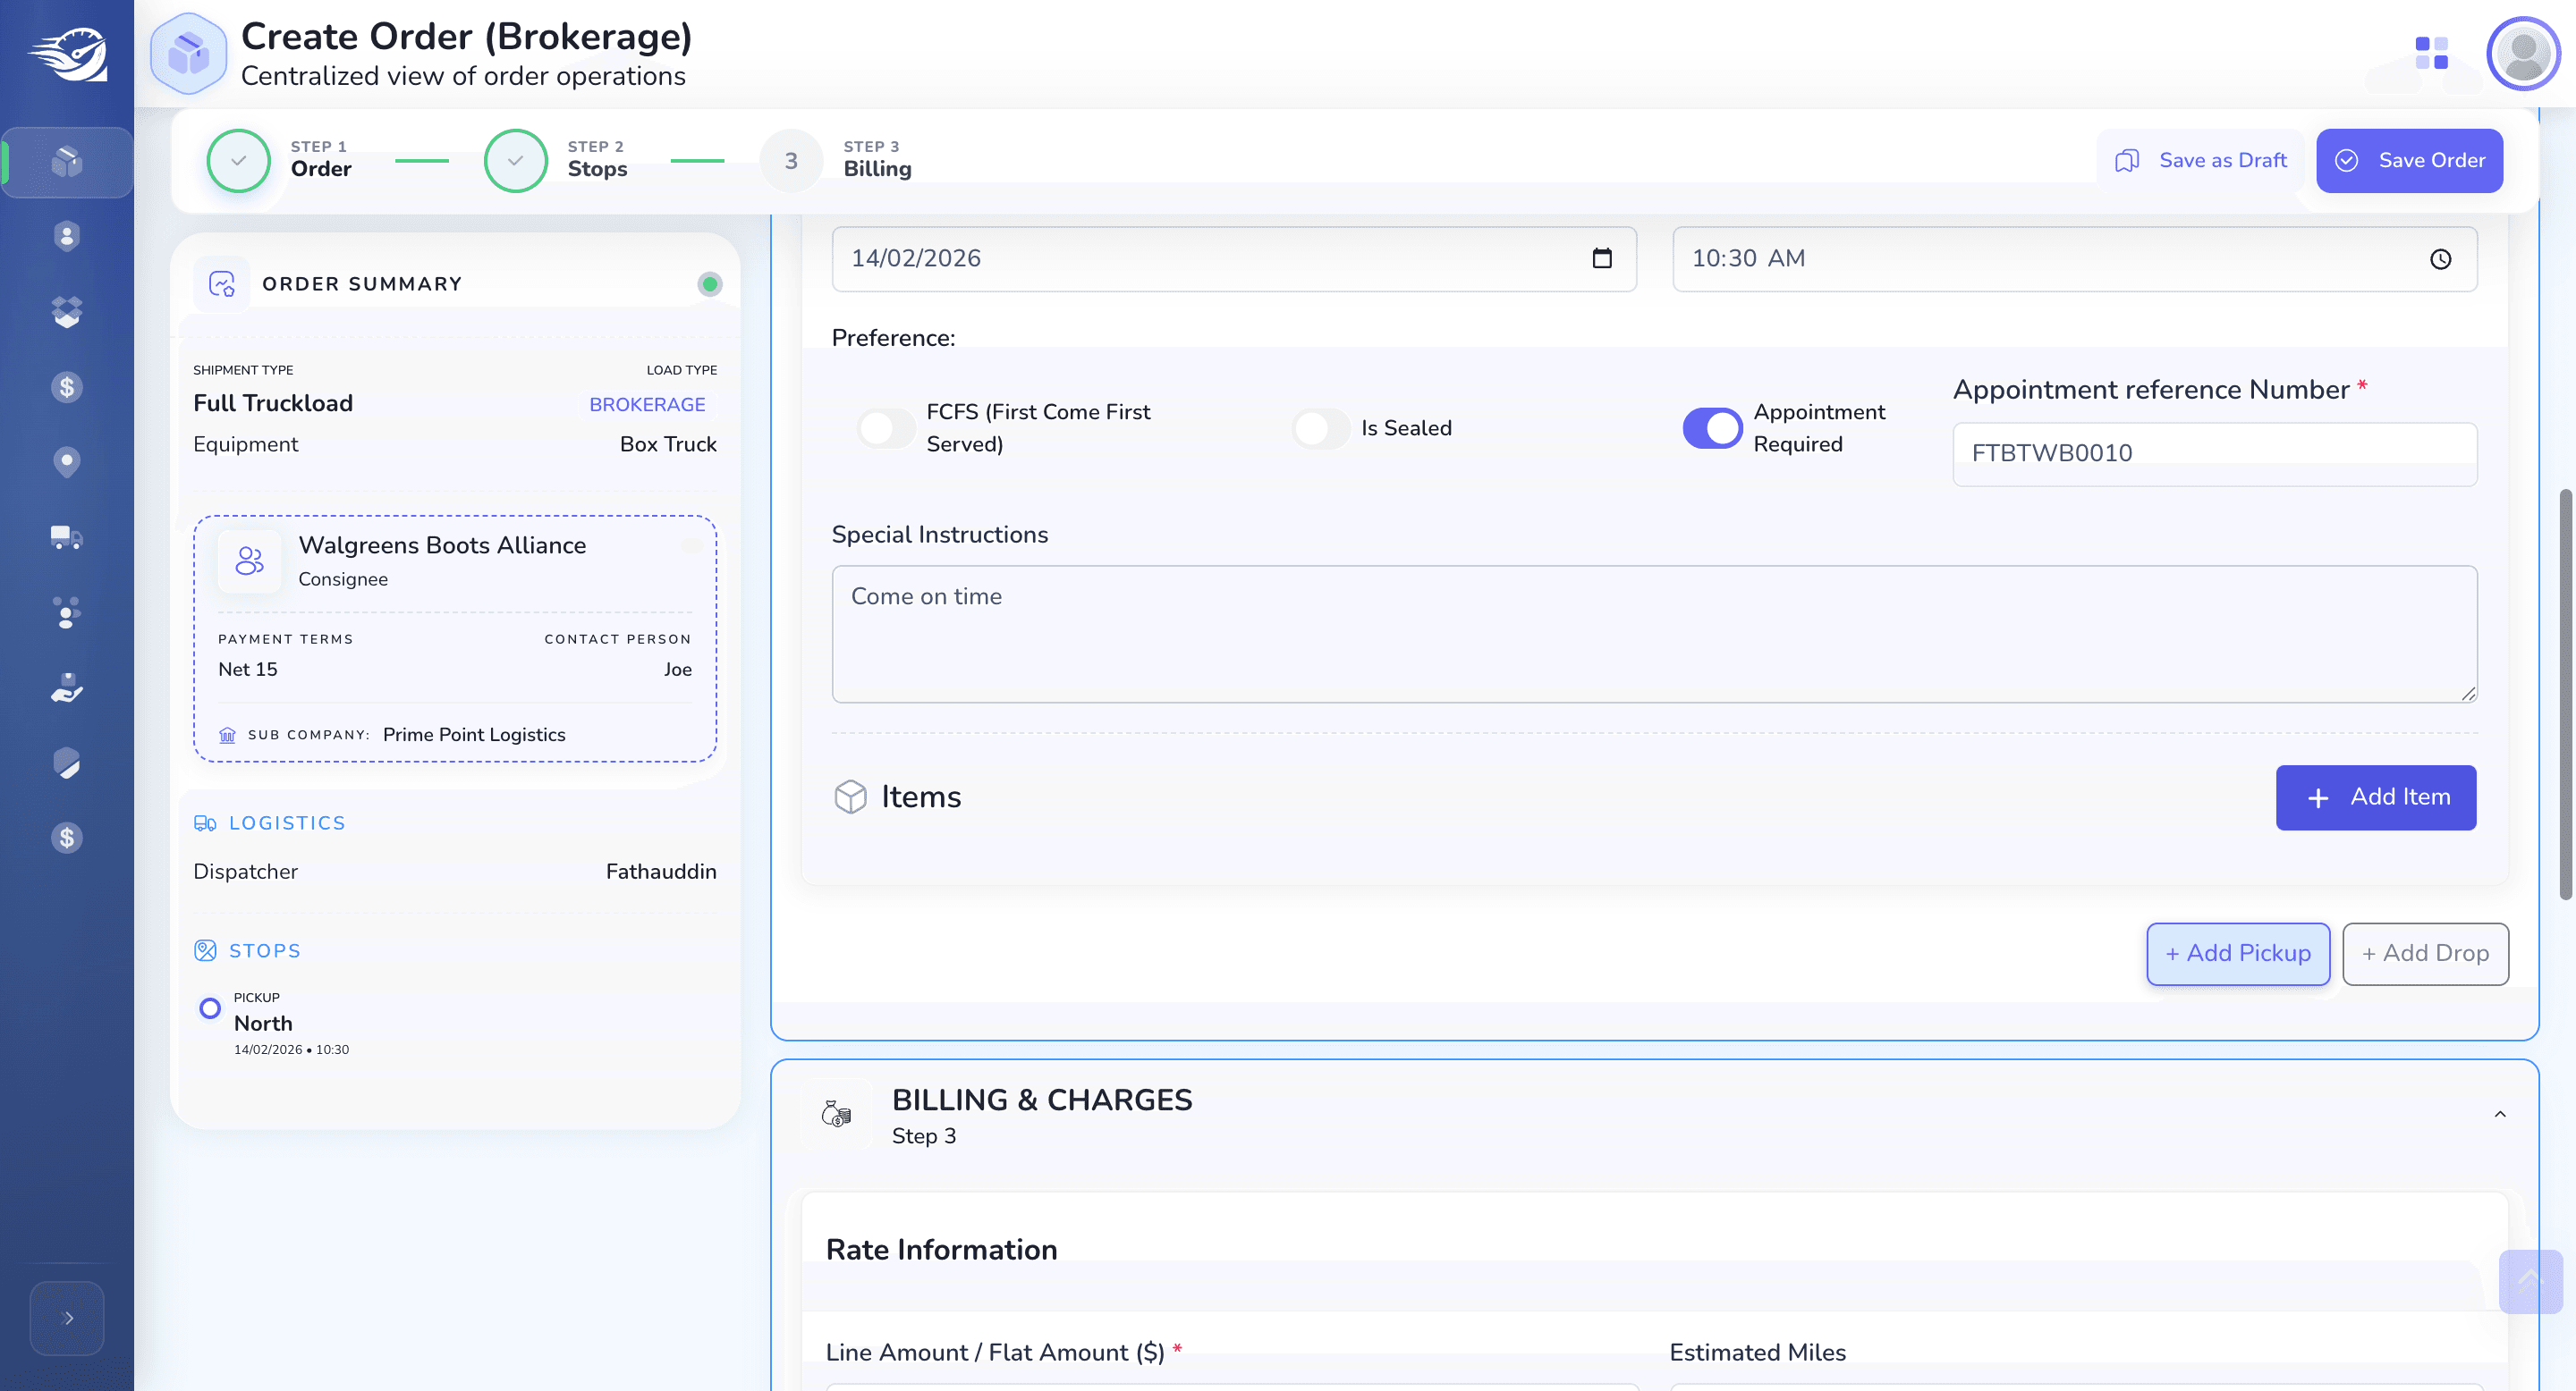Click the company logo in sidebar
The height and width of the screenshot is (1391, 2576).
(x=67, y=55)
